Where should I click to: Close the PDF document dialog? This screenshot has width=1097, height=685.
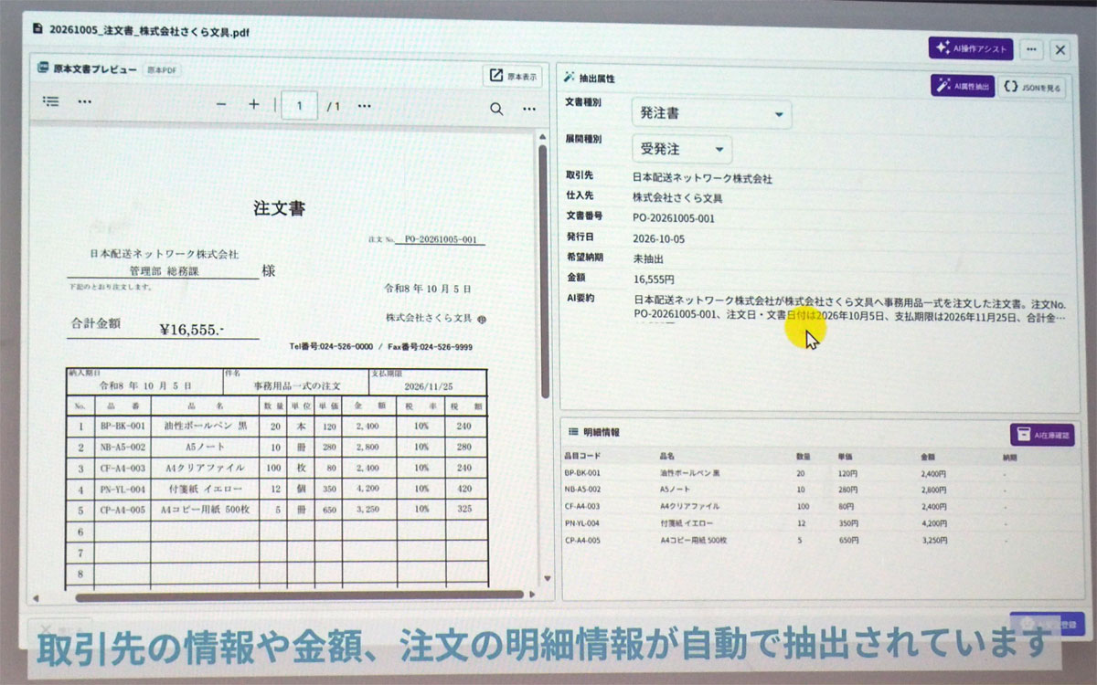(1060, 49)
